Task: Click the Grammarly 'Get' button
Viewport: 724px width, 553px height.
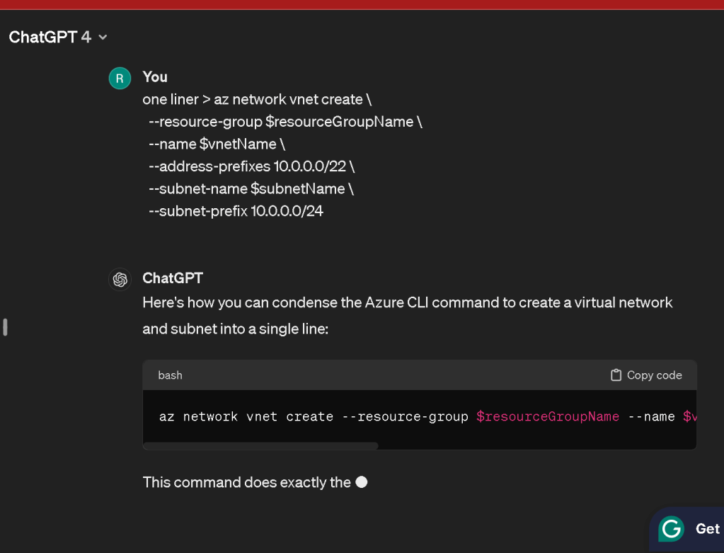Action: pyautogui.click(x=707, y=528)
